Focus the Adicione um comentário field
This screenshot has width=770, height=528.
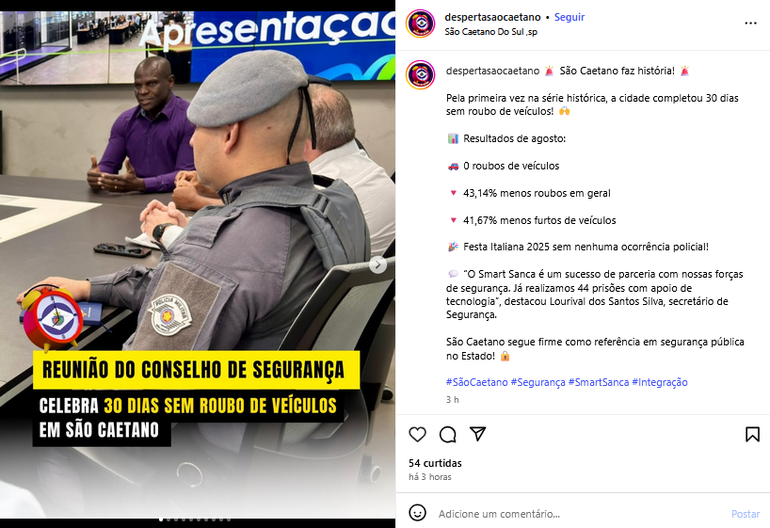(x=582, y=514)
